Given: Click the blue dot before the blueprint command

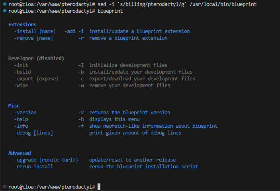Looking at the screenshot, I should (5, 11).
